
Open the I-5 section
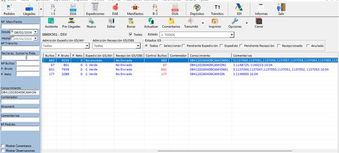53,10
